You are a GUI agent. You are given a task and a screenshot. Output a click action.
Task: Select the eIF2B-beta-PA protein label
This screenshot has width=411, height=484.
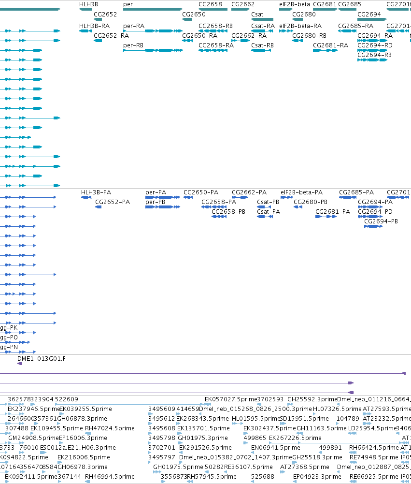[301, 192]
